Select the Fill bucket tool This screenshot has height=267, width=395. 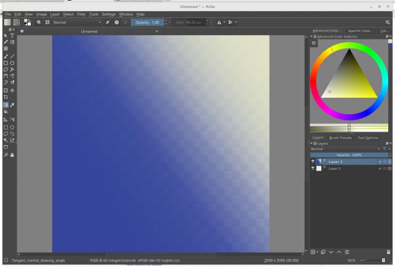pos(6,112)
